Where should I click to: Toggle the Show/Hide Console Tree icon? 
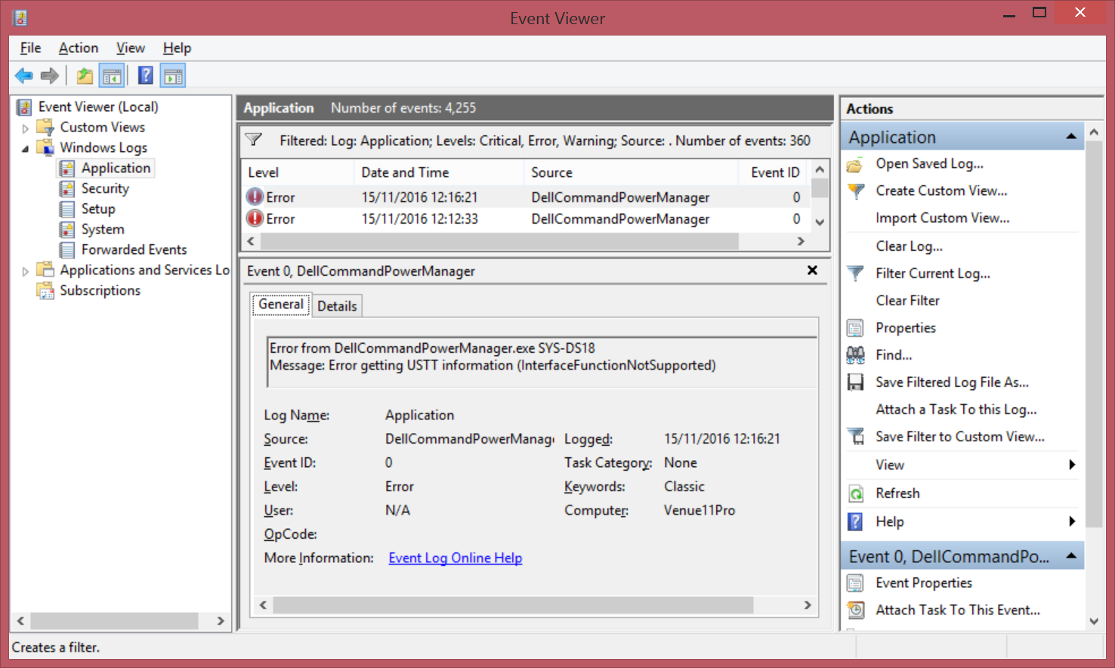coord(112,76)
